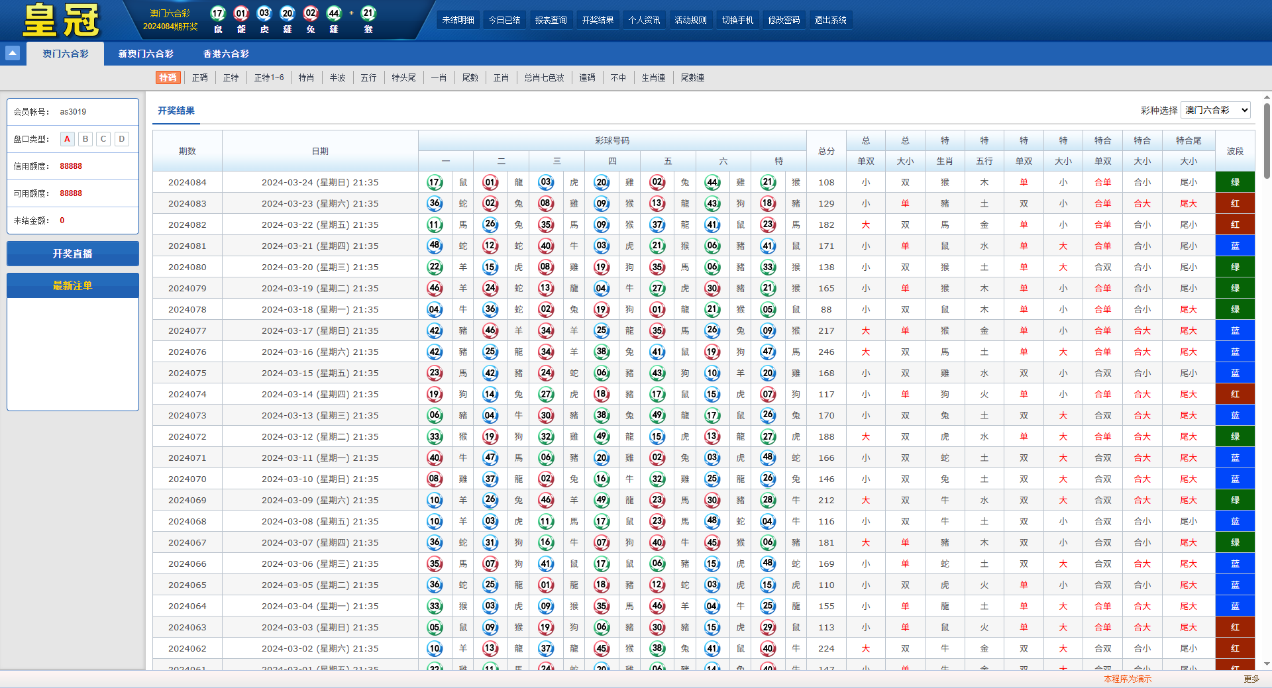Click the header ball number 17

(218, 13)
